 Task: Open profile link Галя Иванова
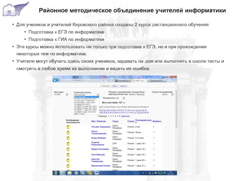[x=98, y=154]
